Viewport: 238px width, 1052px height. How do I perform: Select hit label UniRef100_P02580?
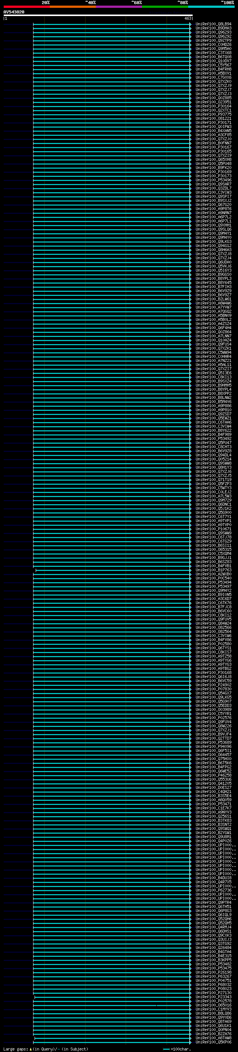point(213,644)
